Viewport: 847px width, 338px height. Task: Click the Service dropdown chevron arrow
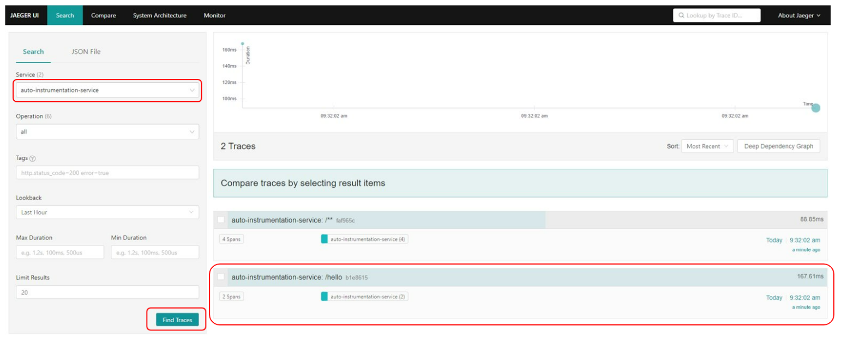(x=192, y=90)
